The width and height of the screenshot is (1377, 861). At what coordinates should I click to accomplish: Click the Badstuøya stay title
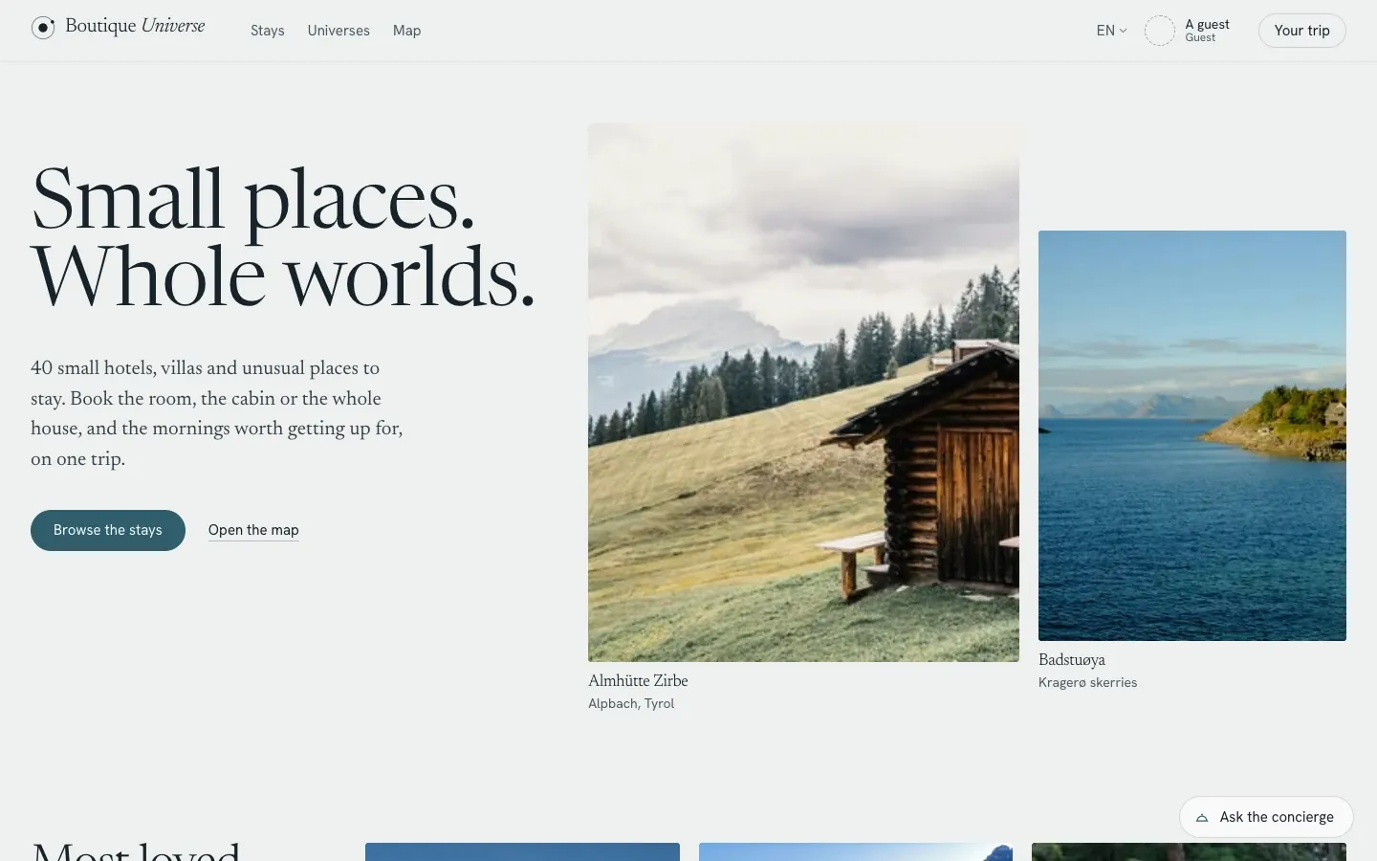click(x=1072, y=660)
